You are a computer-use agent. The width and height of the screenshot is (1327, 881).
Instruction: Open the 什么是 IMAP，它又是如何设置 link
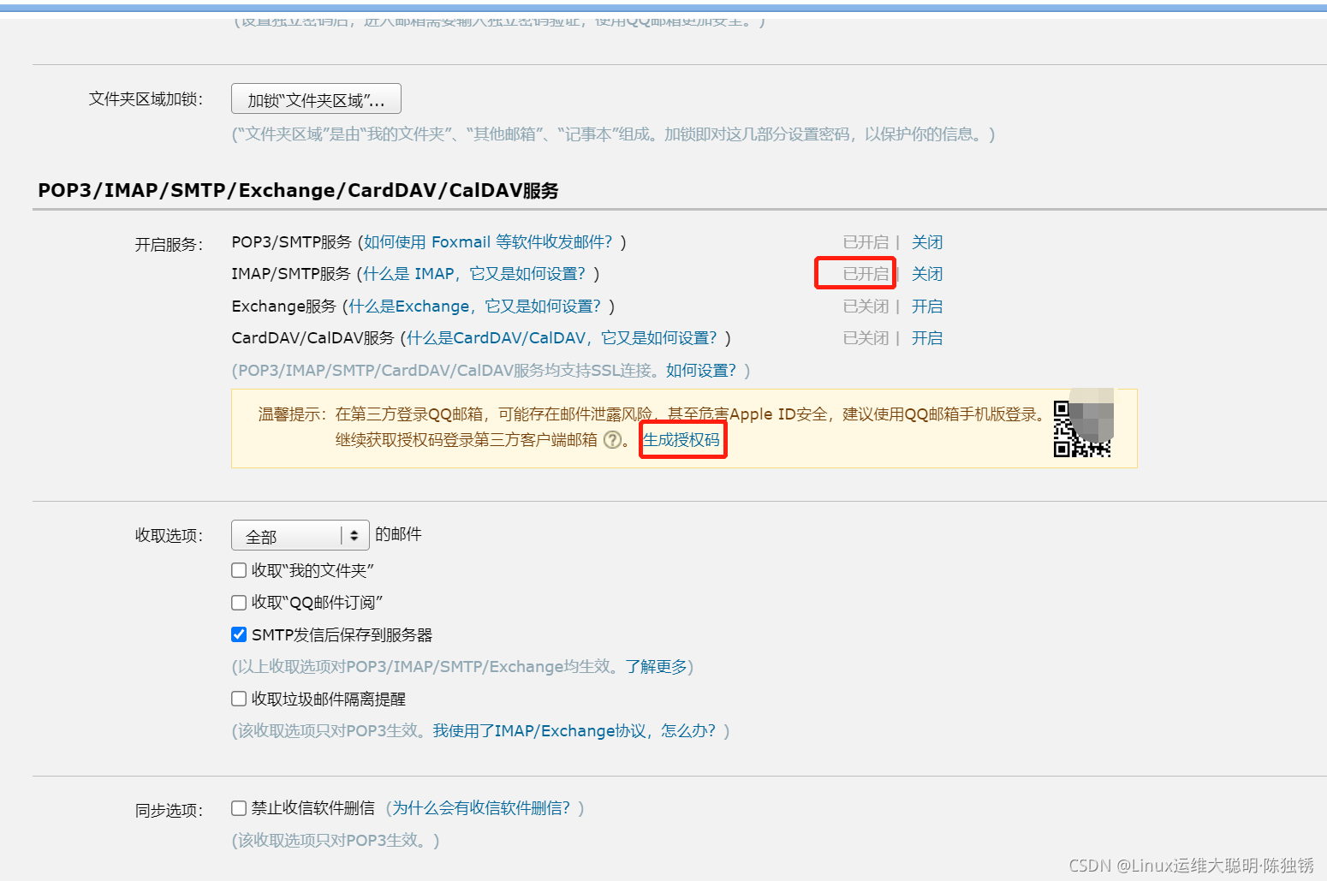(474, 274)
